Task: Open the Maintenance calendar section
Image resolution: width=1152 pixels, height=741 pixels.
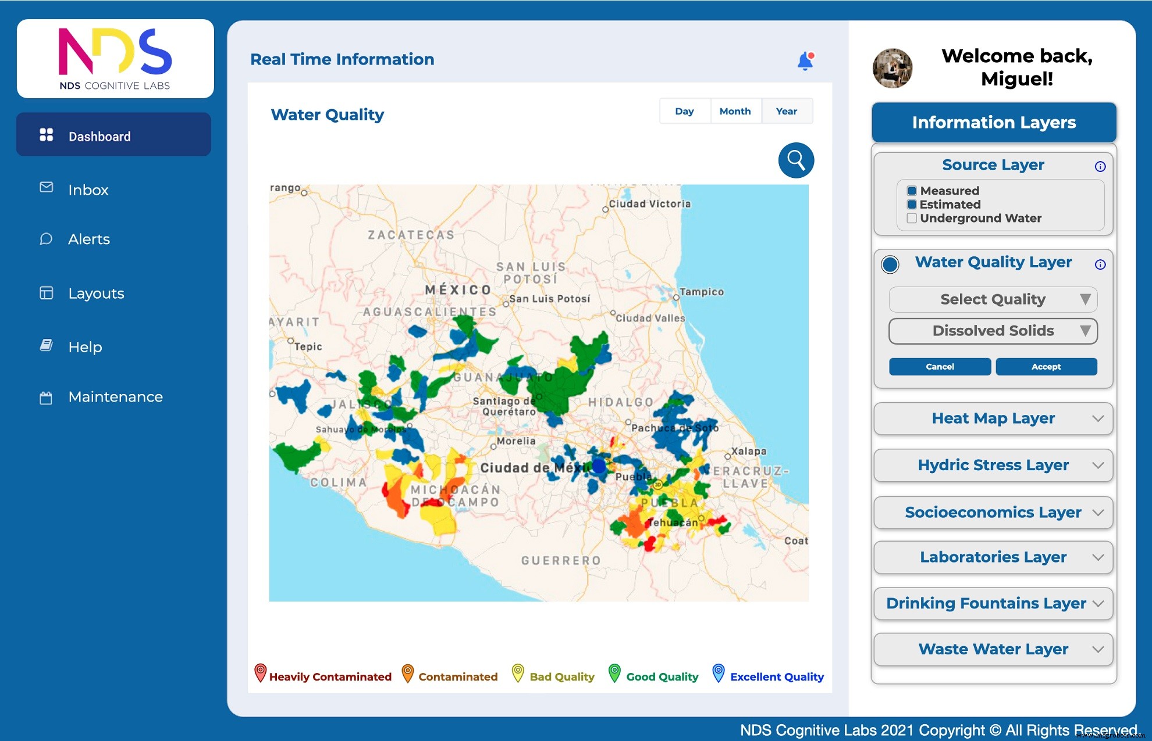Action: coord(115,396)
